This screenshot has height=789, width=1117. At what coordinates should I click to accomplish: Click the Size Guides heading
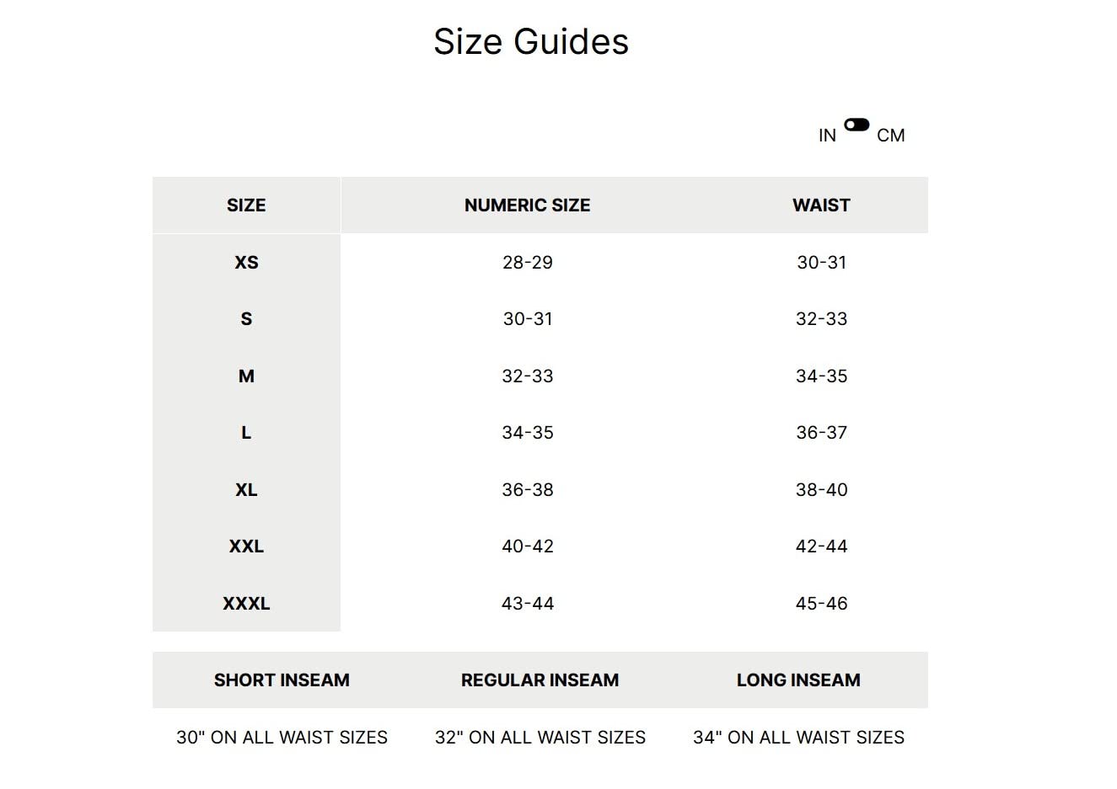[531, 41]
